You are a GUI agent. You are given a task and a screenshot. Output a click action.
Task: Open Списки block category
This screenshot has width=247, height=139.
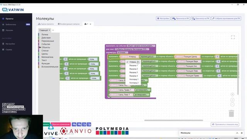(45, 51)
